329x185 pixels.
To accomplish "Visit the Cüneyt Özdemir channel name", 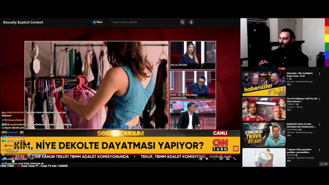I will [293, 130].
